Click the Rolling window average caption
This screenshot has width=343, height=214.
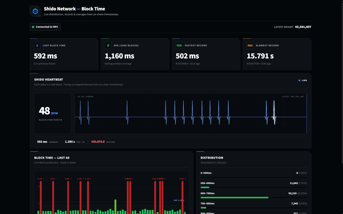tap(118, 64)
